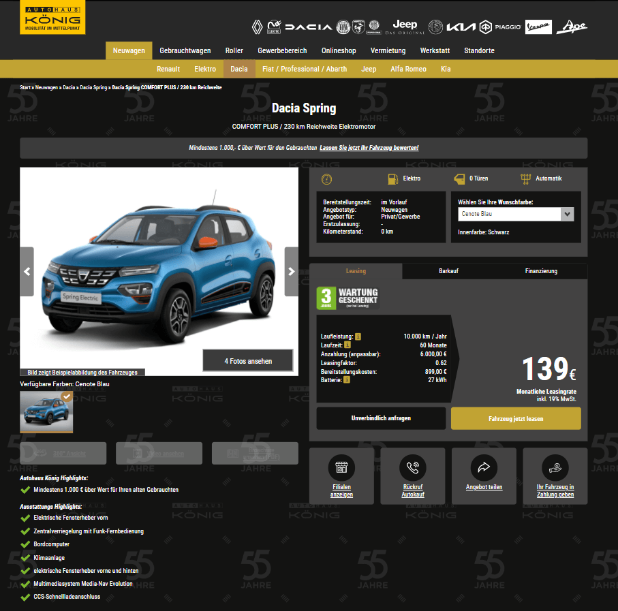Click the disabled 360° Ansicht button

[63, 454]
